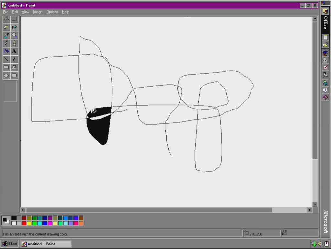
Task: Click untitled - Paint taskbar button
Action: coord(46,244)
